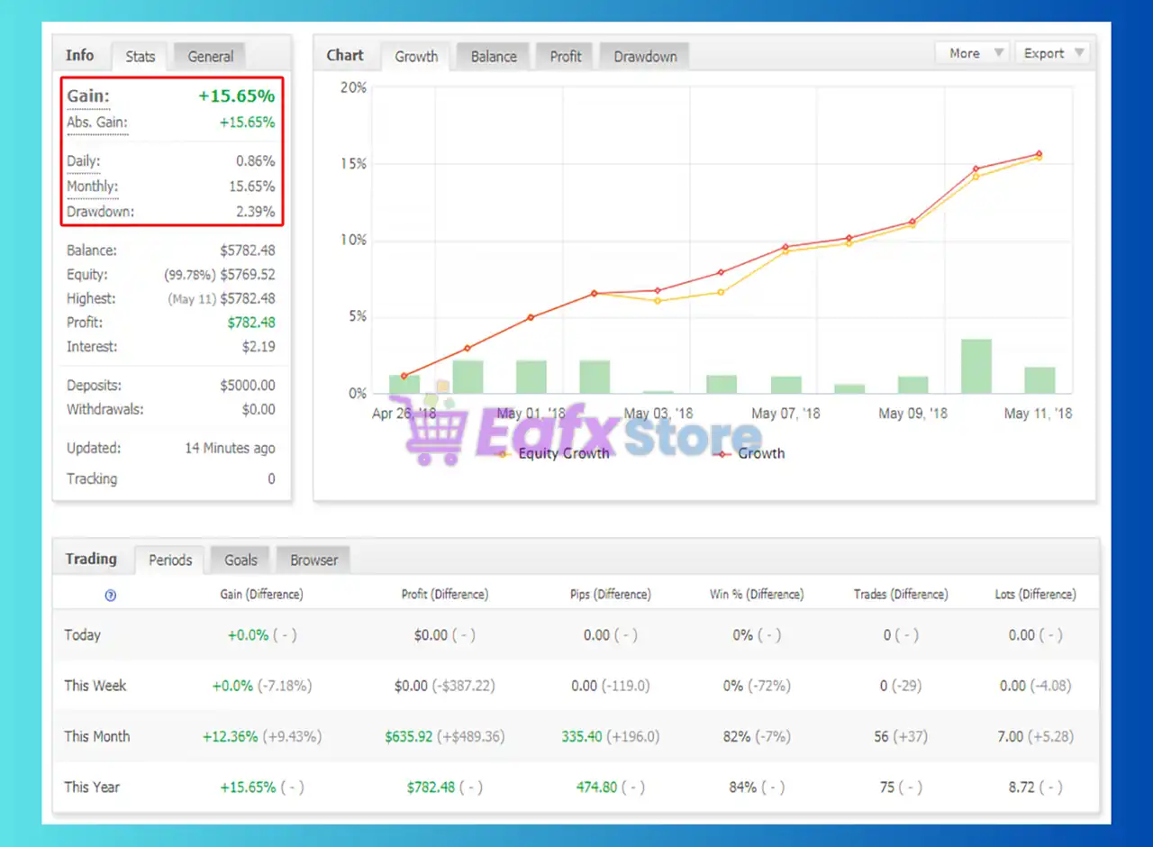Viewport: 1153px width, 847px height.
Task: Open the Goals tab
Action: 241,560
